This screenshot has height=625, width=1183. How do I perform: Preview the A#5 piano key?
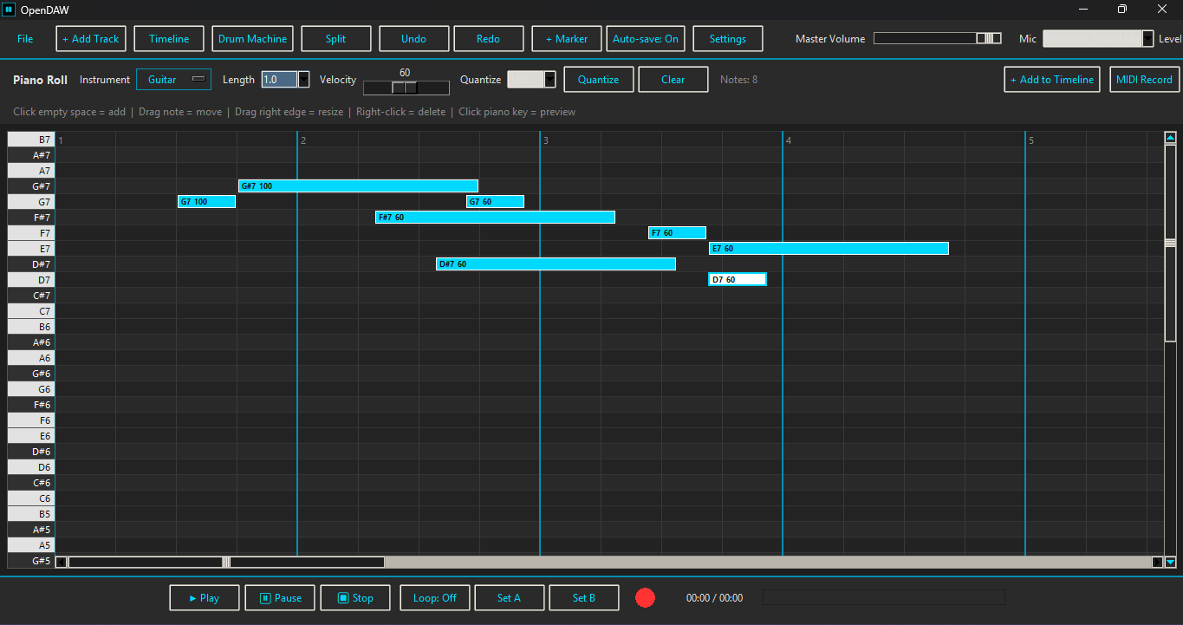click(x=31, y=529)
